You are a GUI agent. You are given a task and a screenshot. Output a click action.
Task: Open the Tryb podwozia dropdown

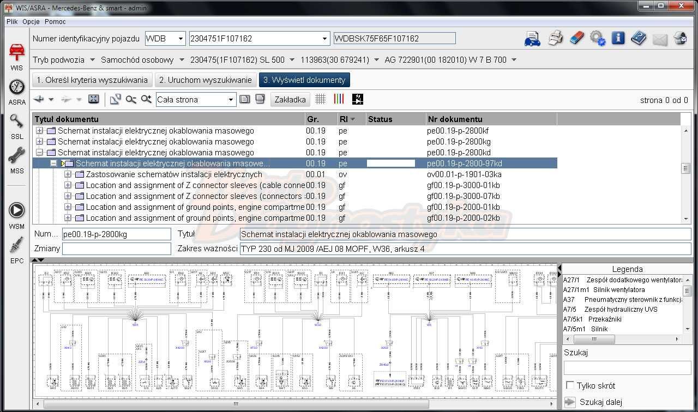click(92, 59)
